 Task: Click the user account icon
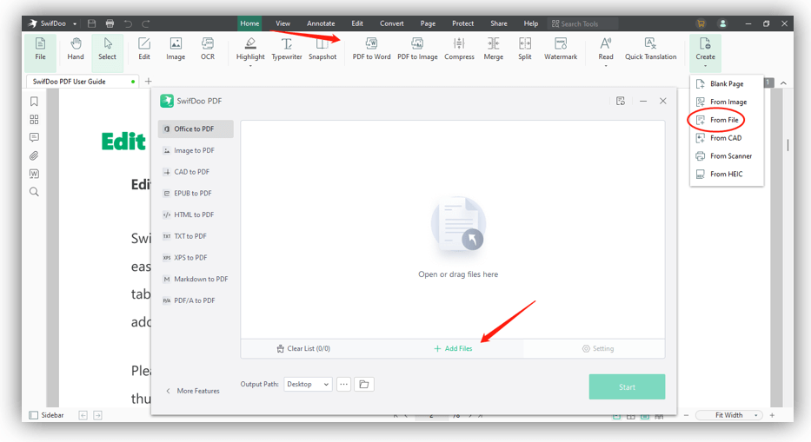click(722, 23)
